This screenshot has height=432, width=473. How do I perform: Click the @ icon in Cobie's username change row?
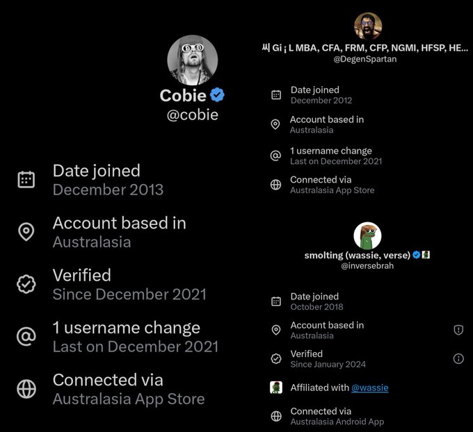point(26,337)
